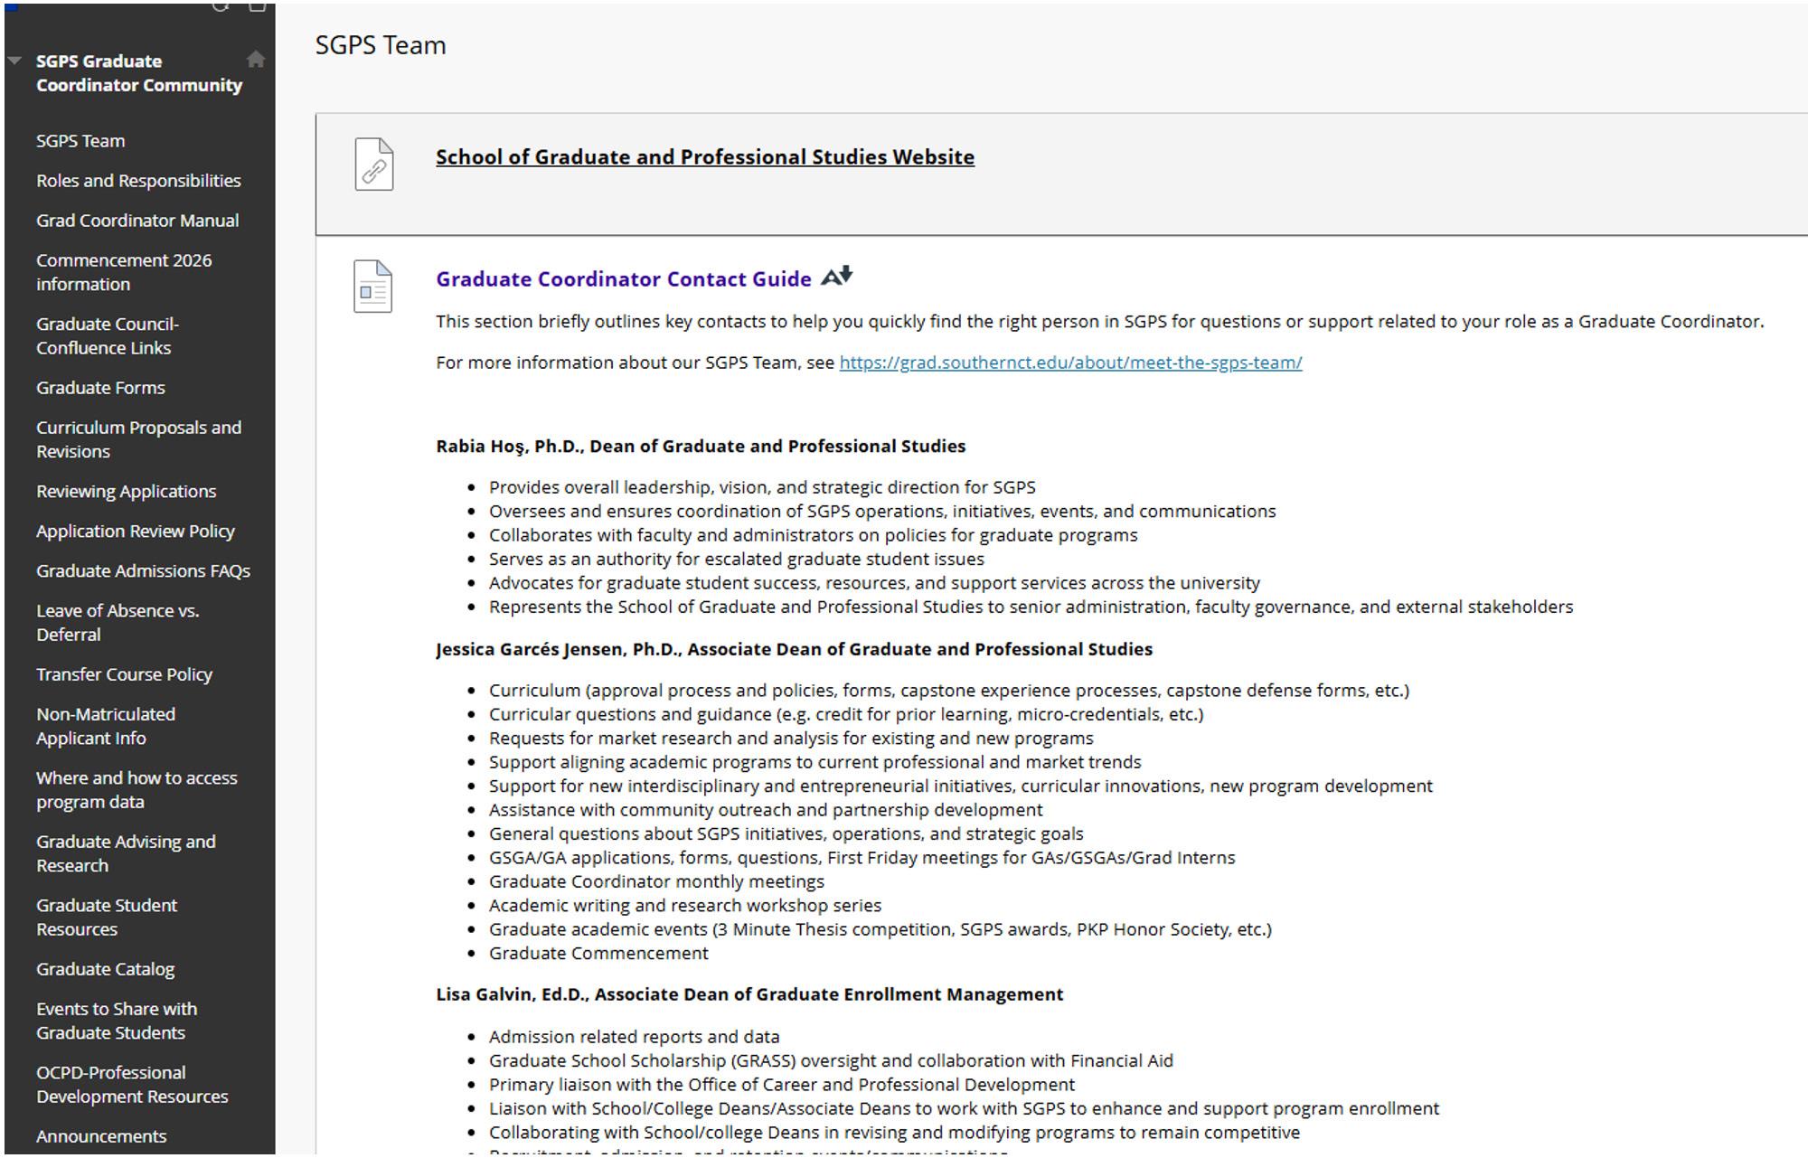
Task: Open Application Review Policy page
Action: pyautogui.click(x=135, y=532)
